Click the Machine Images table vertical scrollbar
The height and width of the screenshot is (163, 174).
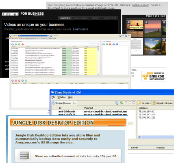click(98, 61)
